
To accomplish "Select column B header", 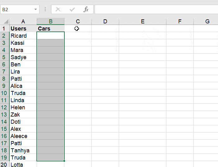I will tap(51, 21).
